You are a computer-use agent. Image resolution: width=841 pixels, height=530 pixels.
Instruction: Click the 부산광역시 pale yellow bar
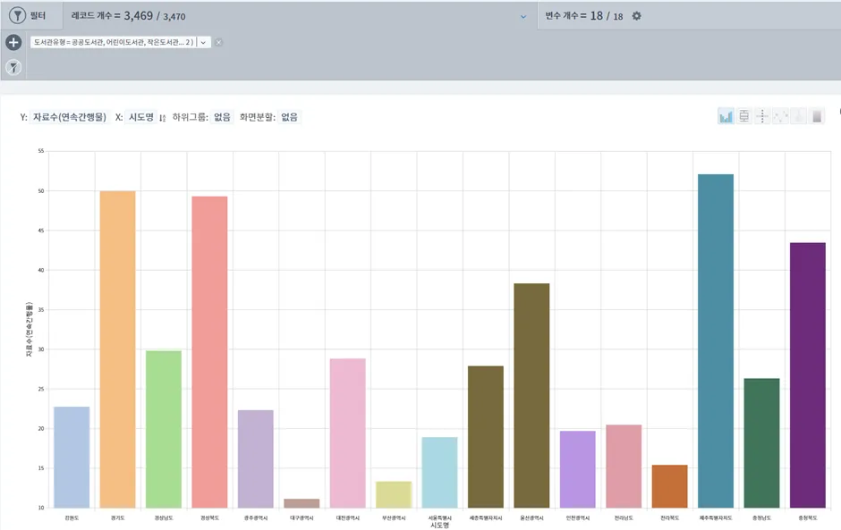[394, 494]
